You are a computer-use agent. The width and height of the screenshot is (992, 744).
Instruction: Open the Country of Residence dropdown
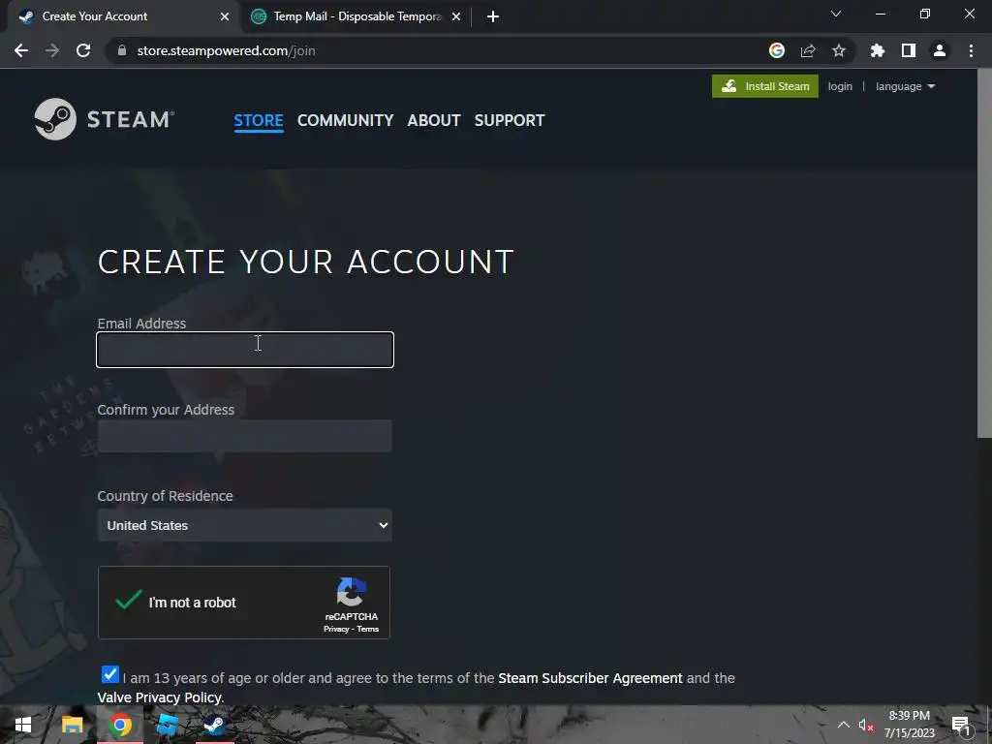(245, 525)
